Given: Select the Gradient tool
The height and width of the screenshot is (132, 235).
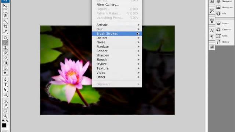Looking at the screenshot, I should (x=5, y=63).
